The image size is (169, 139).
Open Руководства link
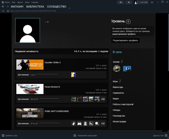coord(119,116)
